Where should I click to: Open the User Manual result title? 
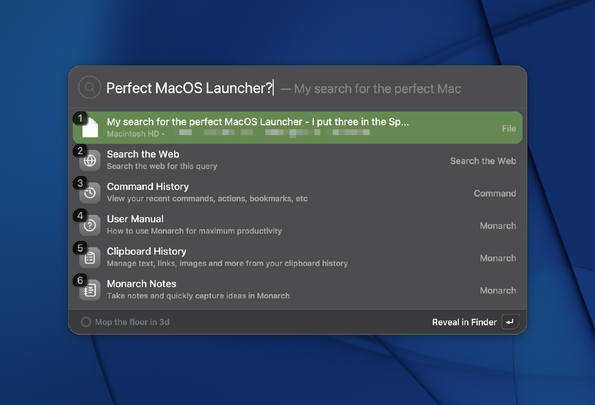pos(135,219)
